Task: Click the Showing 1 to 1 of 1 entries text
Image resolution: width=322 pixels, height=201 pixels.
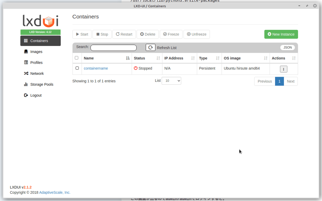Action: pyautogui.click(x=94, y=81)
